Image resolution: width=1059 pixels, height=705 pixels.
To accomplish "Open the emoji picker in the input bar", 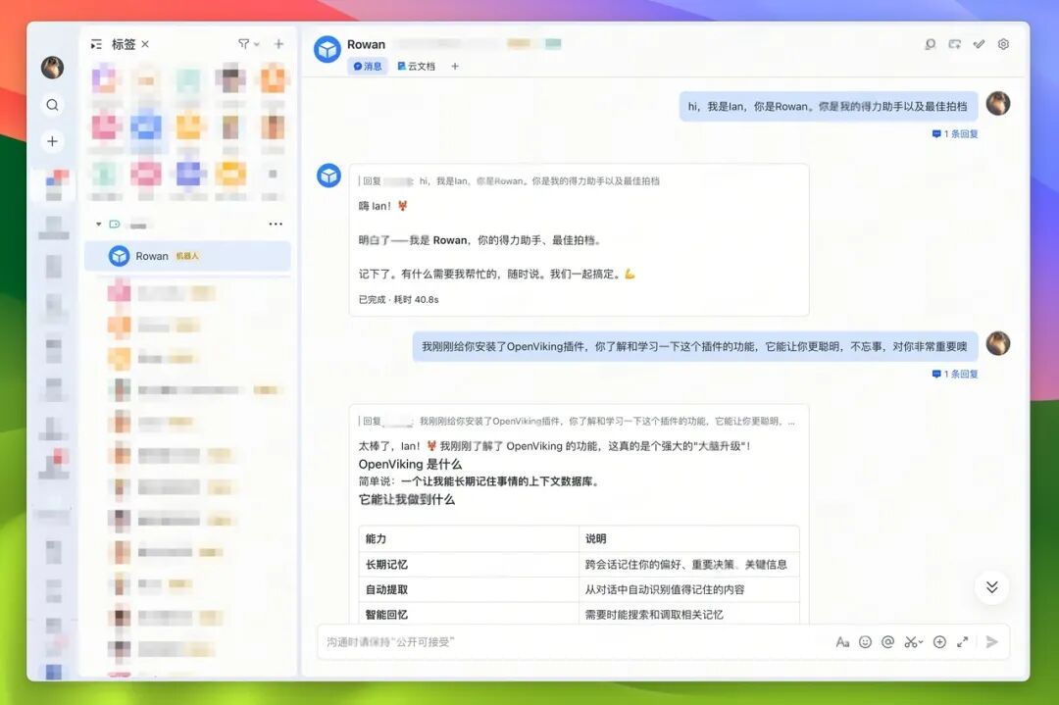I will tap(865, 641).
